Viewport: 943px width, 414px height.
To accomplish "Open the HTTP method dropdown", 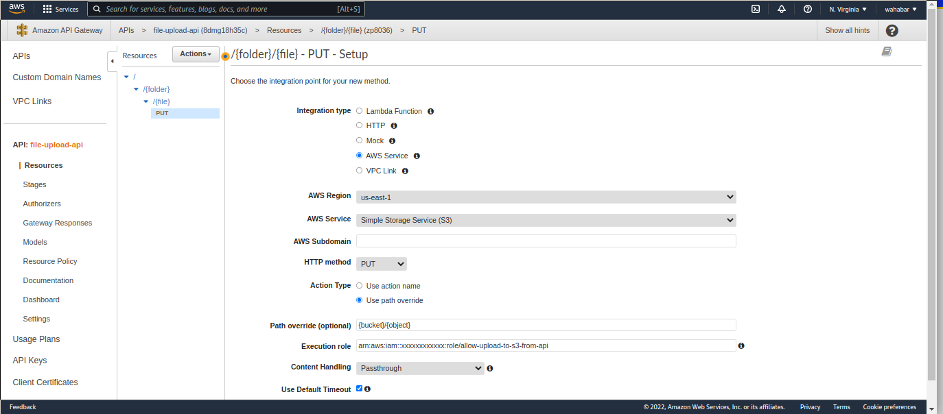I will [381, 264].
